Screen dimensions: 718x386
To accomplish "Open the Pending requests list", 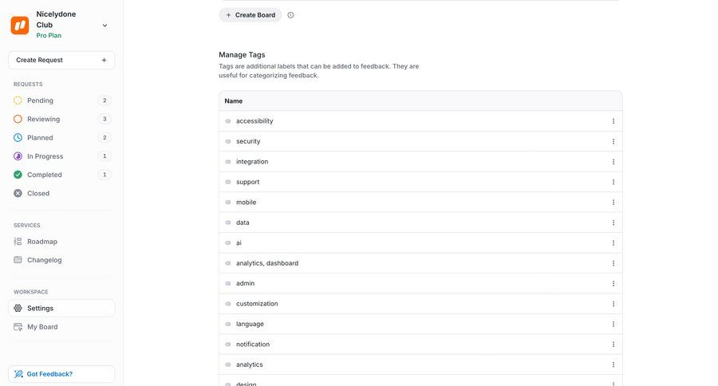I will (x=40, y=100).
